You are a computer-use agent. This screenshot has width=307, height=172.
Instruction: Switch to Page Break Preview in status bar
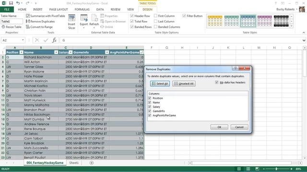click(257, 169)
